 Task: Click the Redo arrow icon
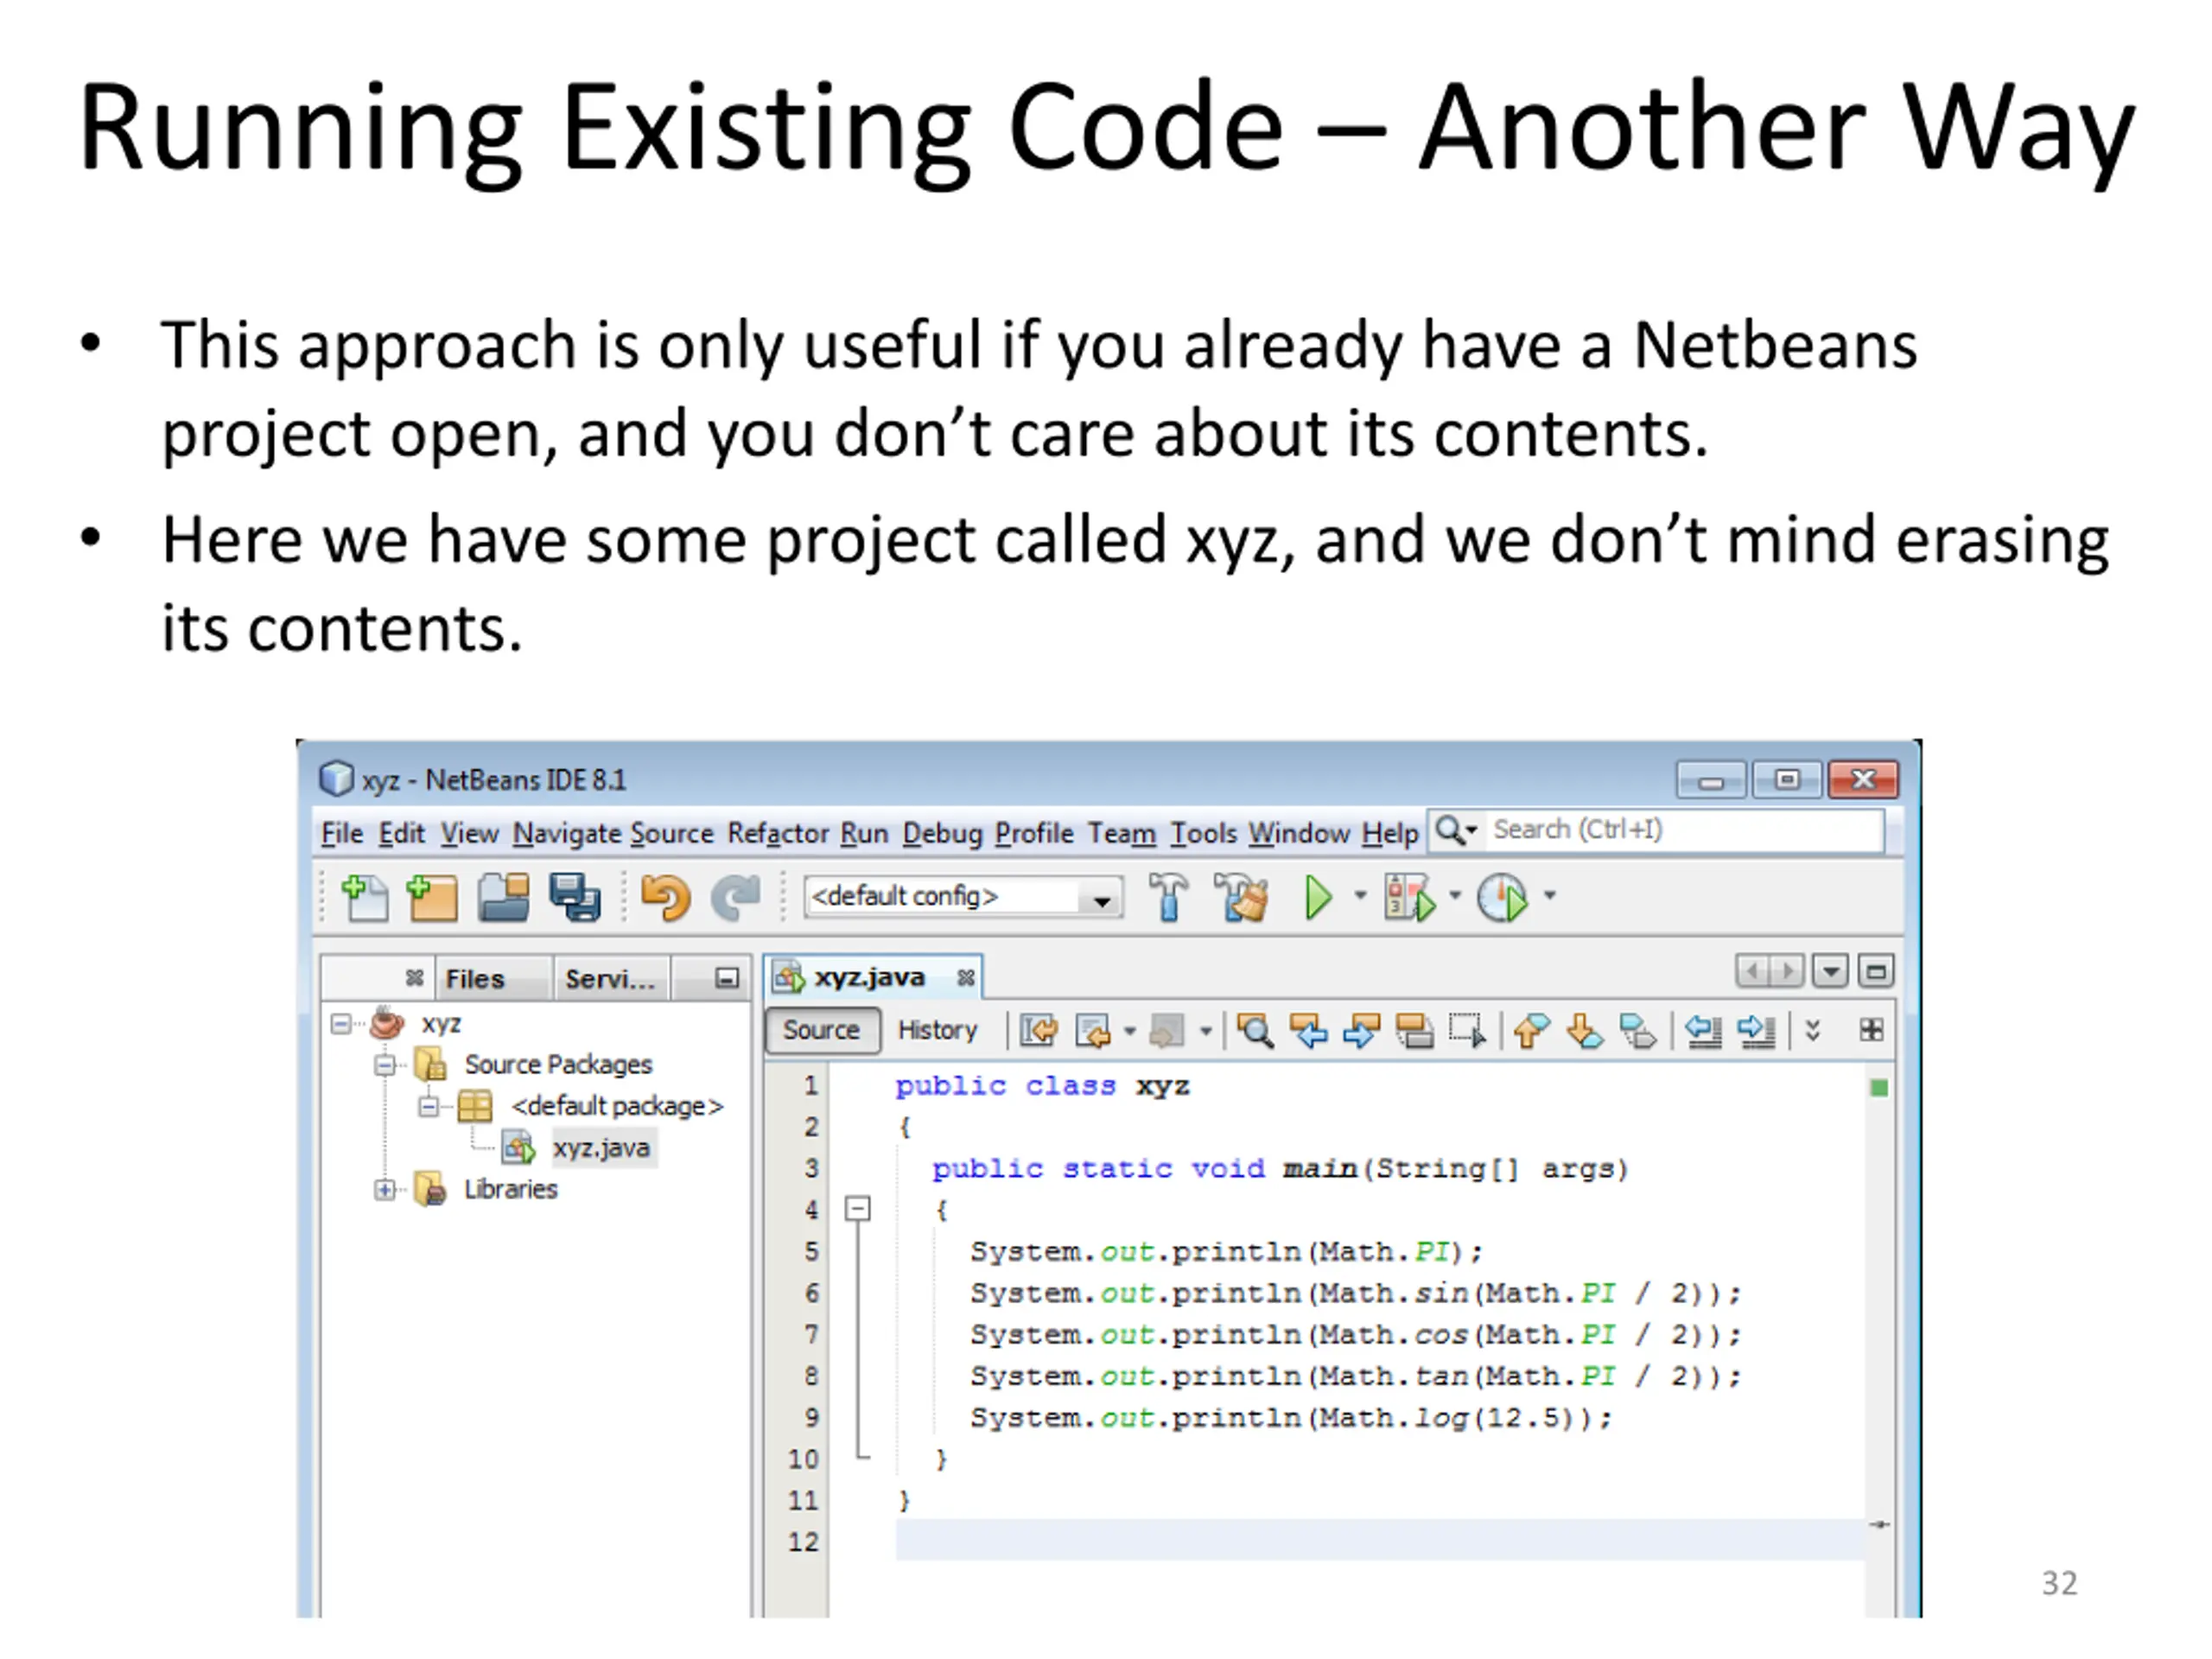coord(735,897)
